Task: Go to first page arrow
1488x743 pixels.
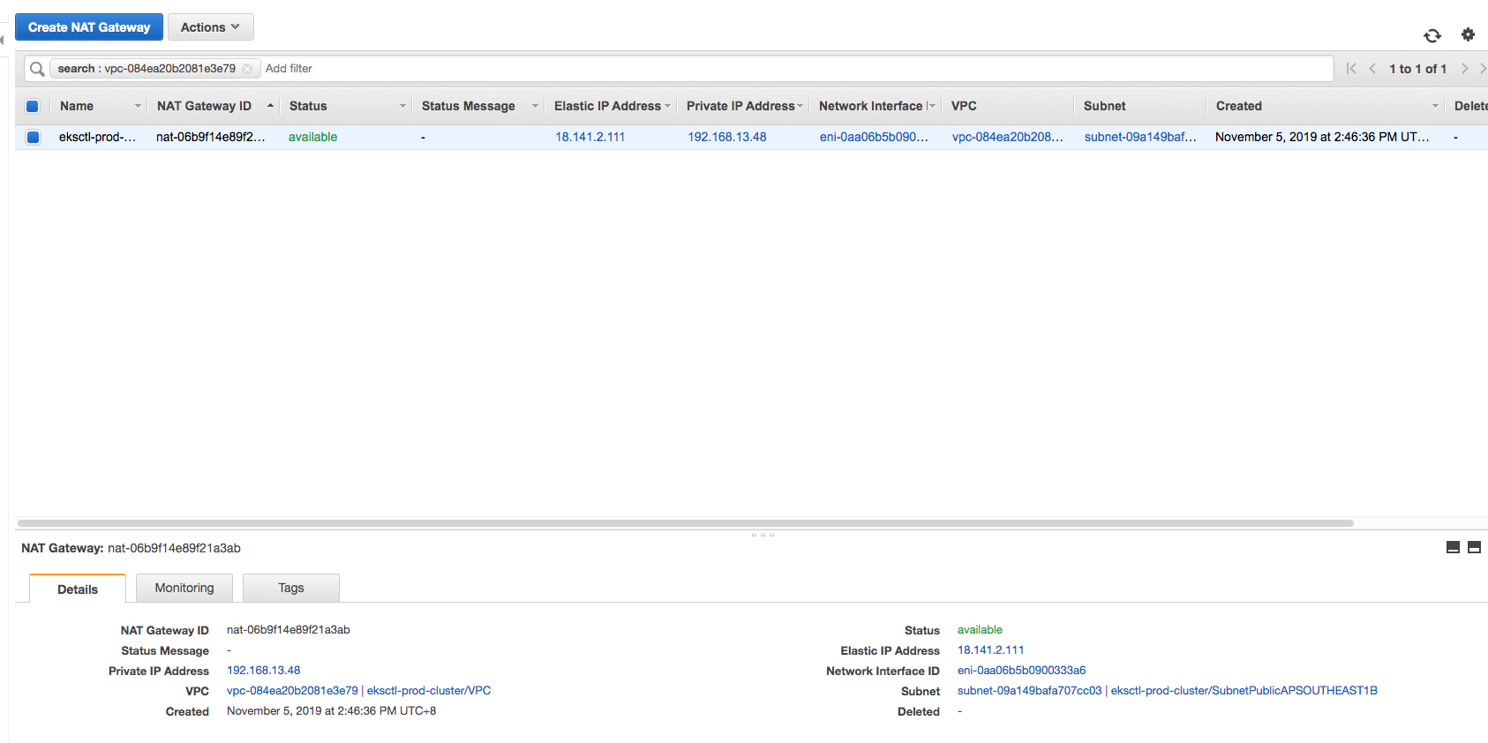Action: (x=1351, y=69)
